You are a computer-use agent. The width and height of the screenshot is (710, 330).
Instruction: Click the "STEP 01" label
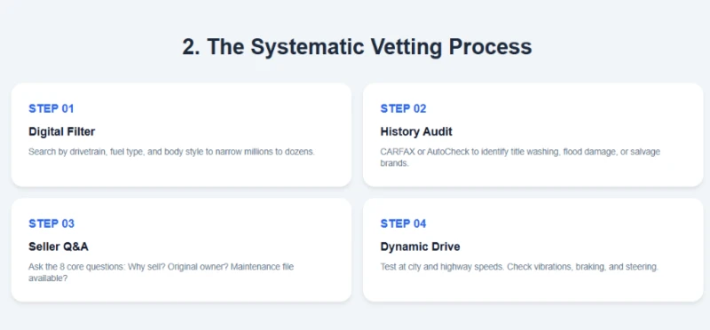(51, 108)
